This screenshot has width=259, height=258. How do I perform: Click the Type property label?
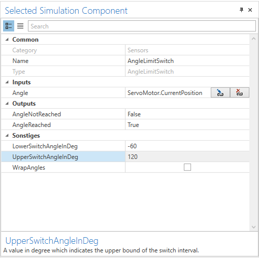point(19,72)
